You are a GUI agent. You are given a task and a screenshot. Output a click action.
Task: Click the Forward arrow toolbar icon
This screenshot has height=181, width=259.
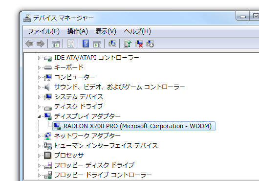41,44
